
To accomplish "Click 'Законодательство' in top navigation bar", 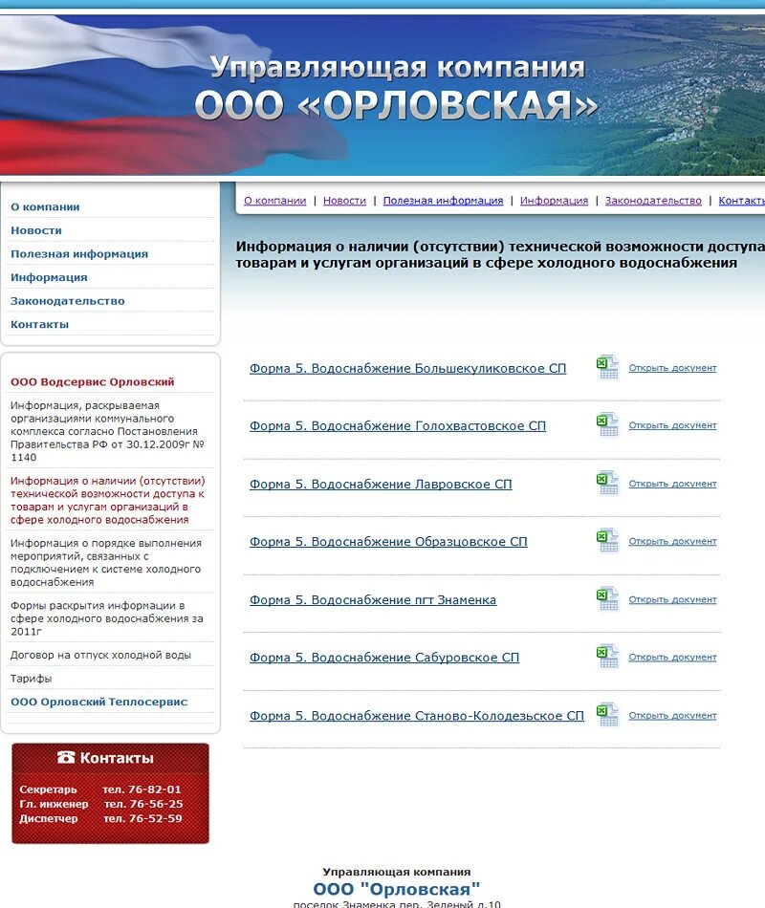I will pyautogui.click(x=653, y=201).
